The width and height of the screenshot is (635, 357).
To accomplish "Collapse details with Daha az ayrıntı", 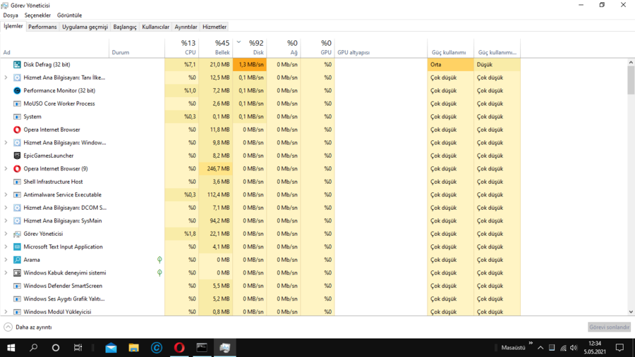I will [x=28, y=327].
